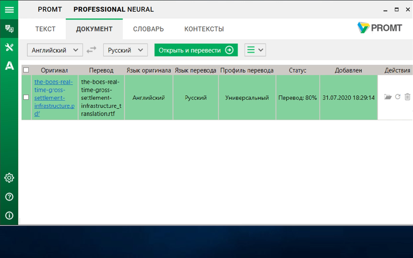The height and width of the screenshot is (258, 413).
Task: Check the box for the pdf row
Action: tap(26, 97)
